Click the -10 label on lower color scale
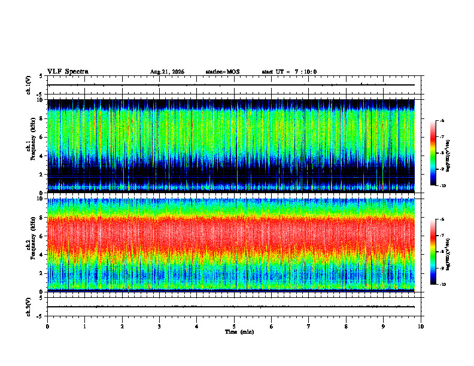The width and height of the screenshot is (474, 366). (x=442, y=285)
